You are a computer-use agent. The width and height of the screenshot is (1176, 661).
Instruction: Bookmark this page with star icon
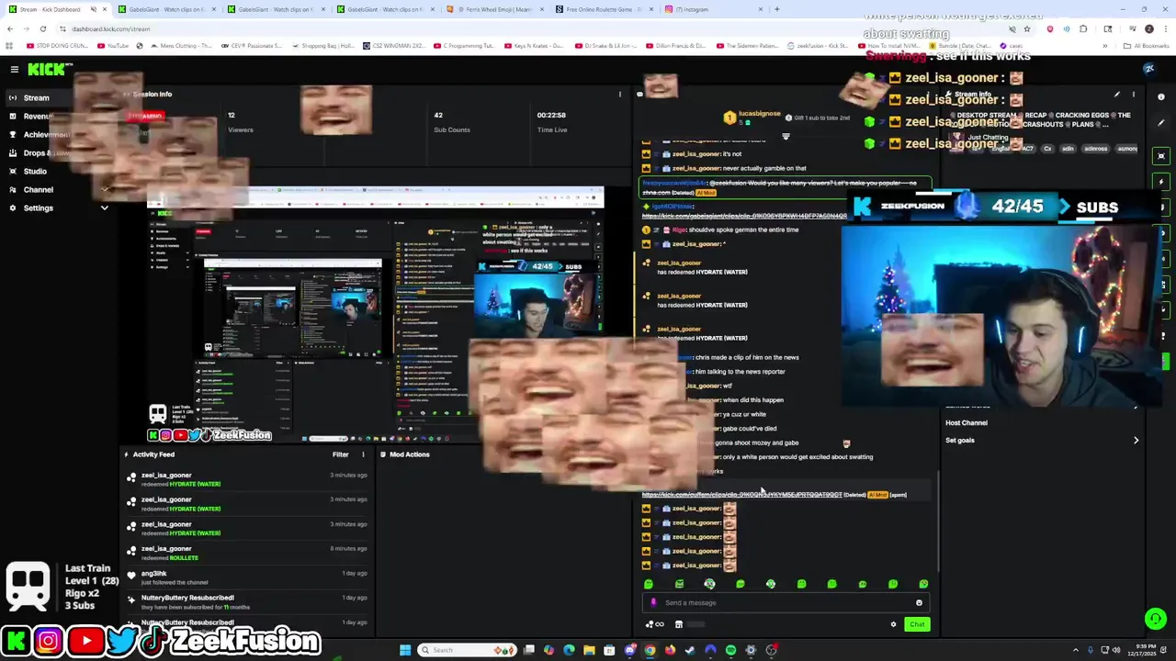pos(1026,28)
